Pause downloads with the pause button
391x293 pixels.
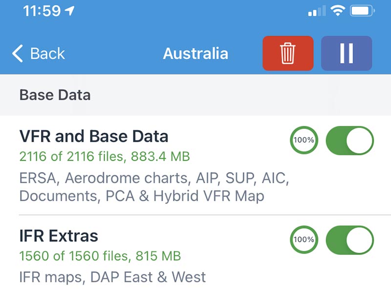coord(347,53)
